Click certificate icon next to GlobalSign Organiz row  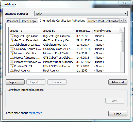coord(12,45)
